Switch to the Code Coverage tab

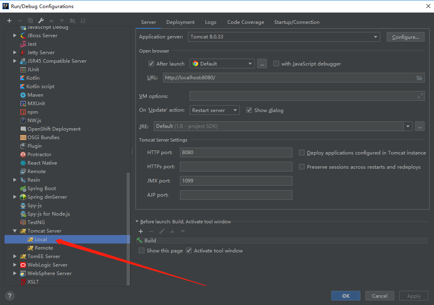point(246,22)
